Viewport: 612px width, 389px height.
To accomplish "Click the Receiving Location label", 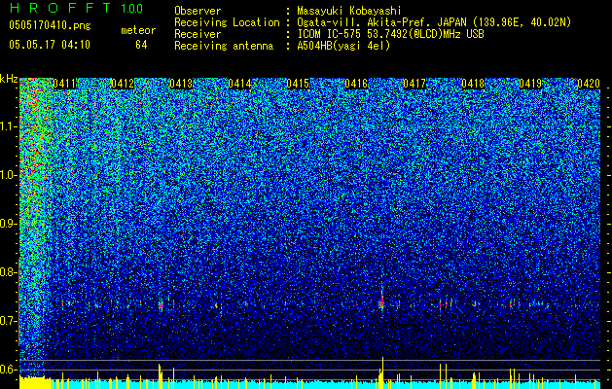I will 227,23.
